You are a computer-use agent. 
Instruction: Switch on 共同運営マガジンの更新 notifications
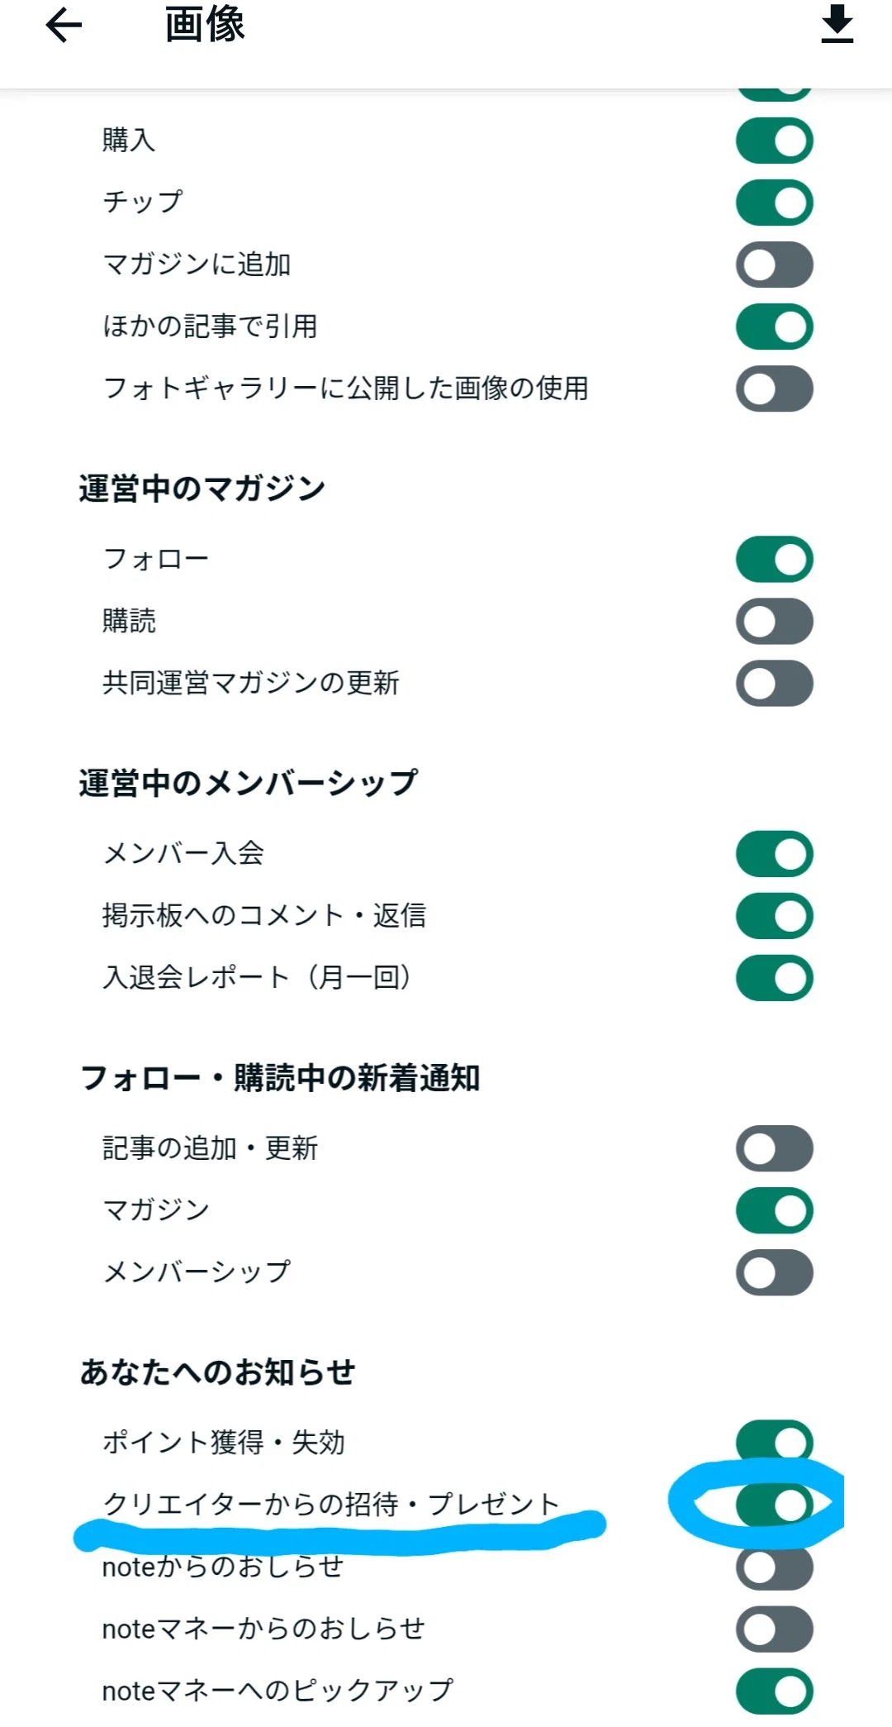click(x=775, y=684)
